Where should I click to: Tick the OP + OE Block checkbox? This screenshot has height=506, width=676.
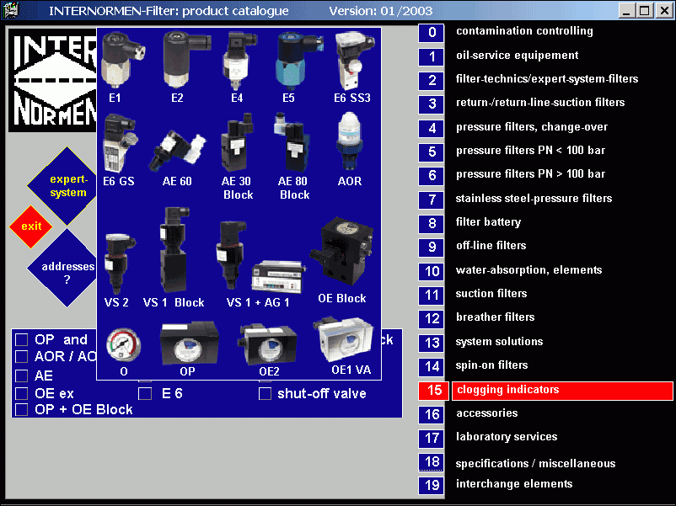click(22, 409)
